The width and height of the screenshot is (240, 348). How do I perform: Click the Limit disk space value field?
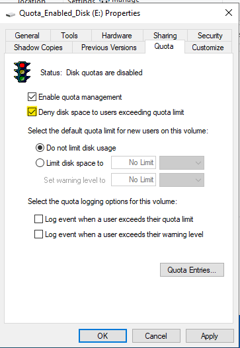click(134, 162)
